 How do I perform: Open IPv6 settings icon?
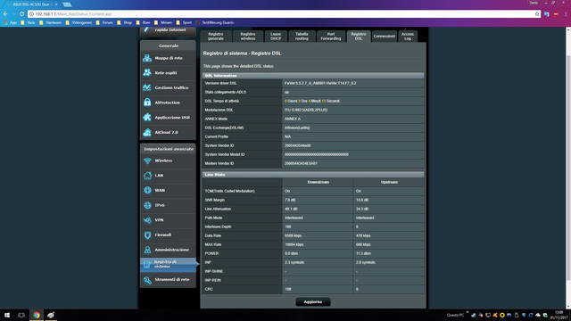click(147, 205)
